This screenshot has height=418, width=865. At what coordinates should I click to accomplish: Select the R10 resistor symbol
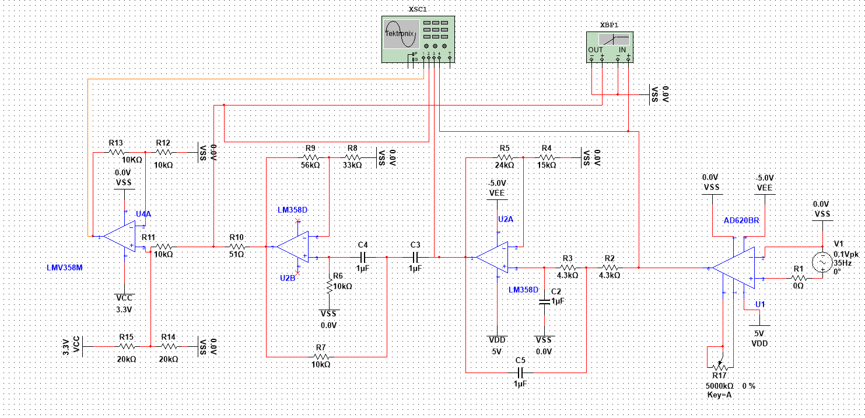click(237, 247)
